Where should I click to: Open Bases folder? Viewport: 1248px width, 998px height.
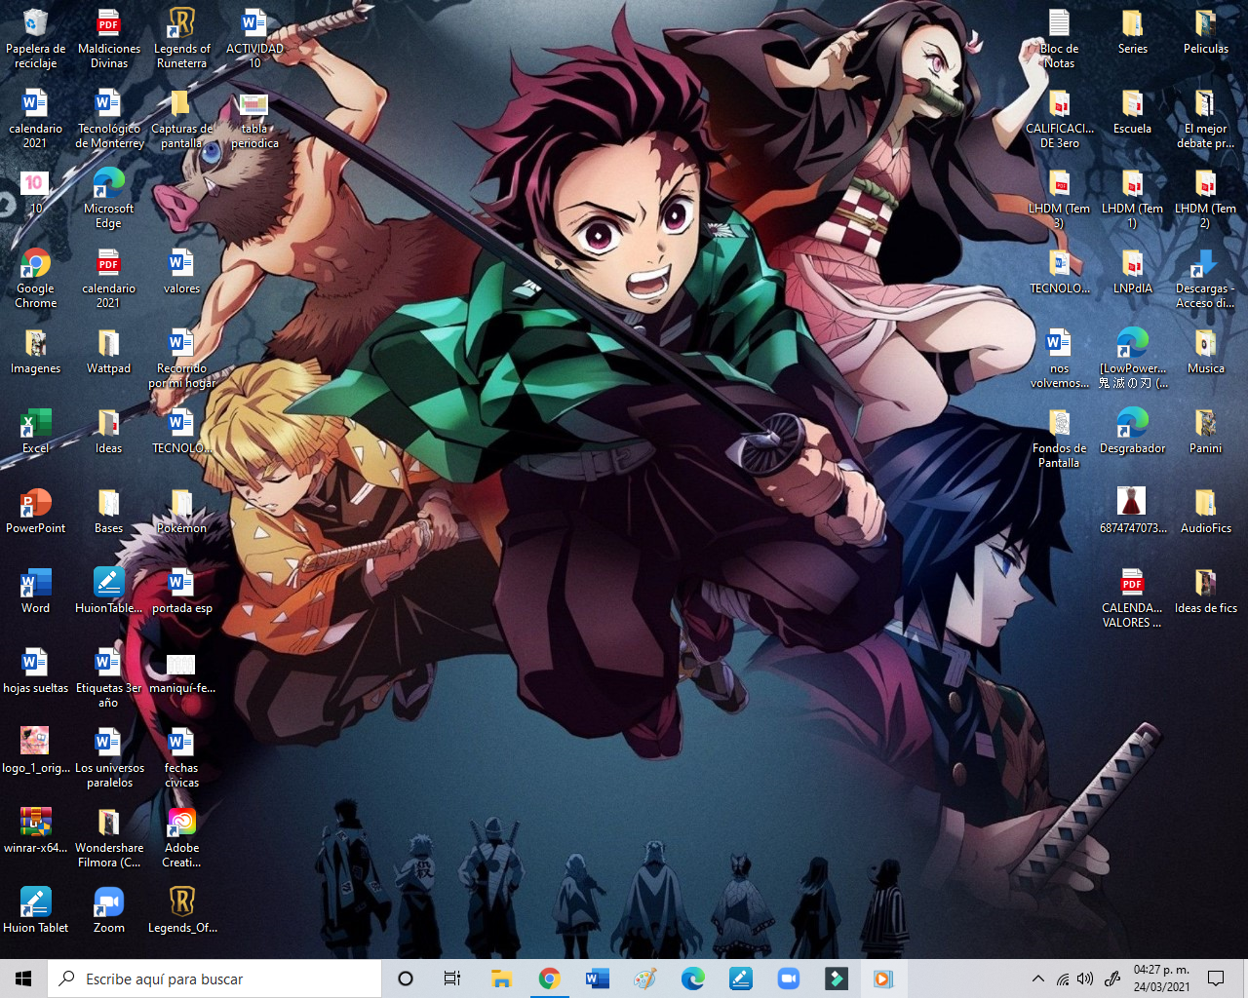(x=108, y=511)
